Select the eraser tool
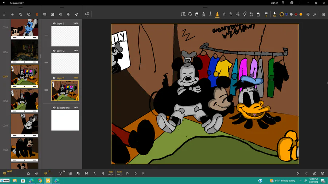 [x=258, y=15]
